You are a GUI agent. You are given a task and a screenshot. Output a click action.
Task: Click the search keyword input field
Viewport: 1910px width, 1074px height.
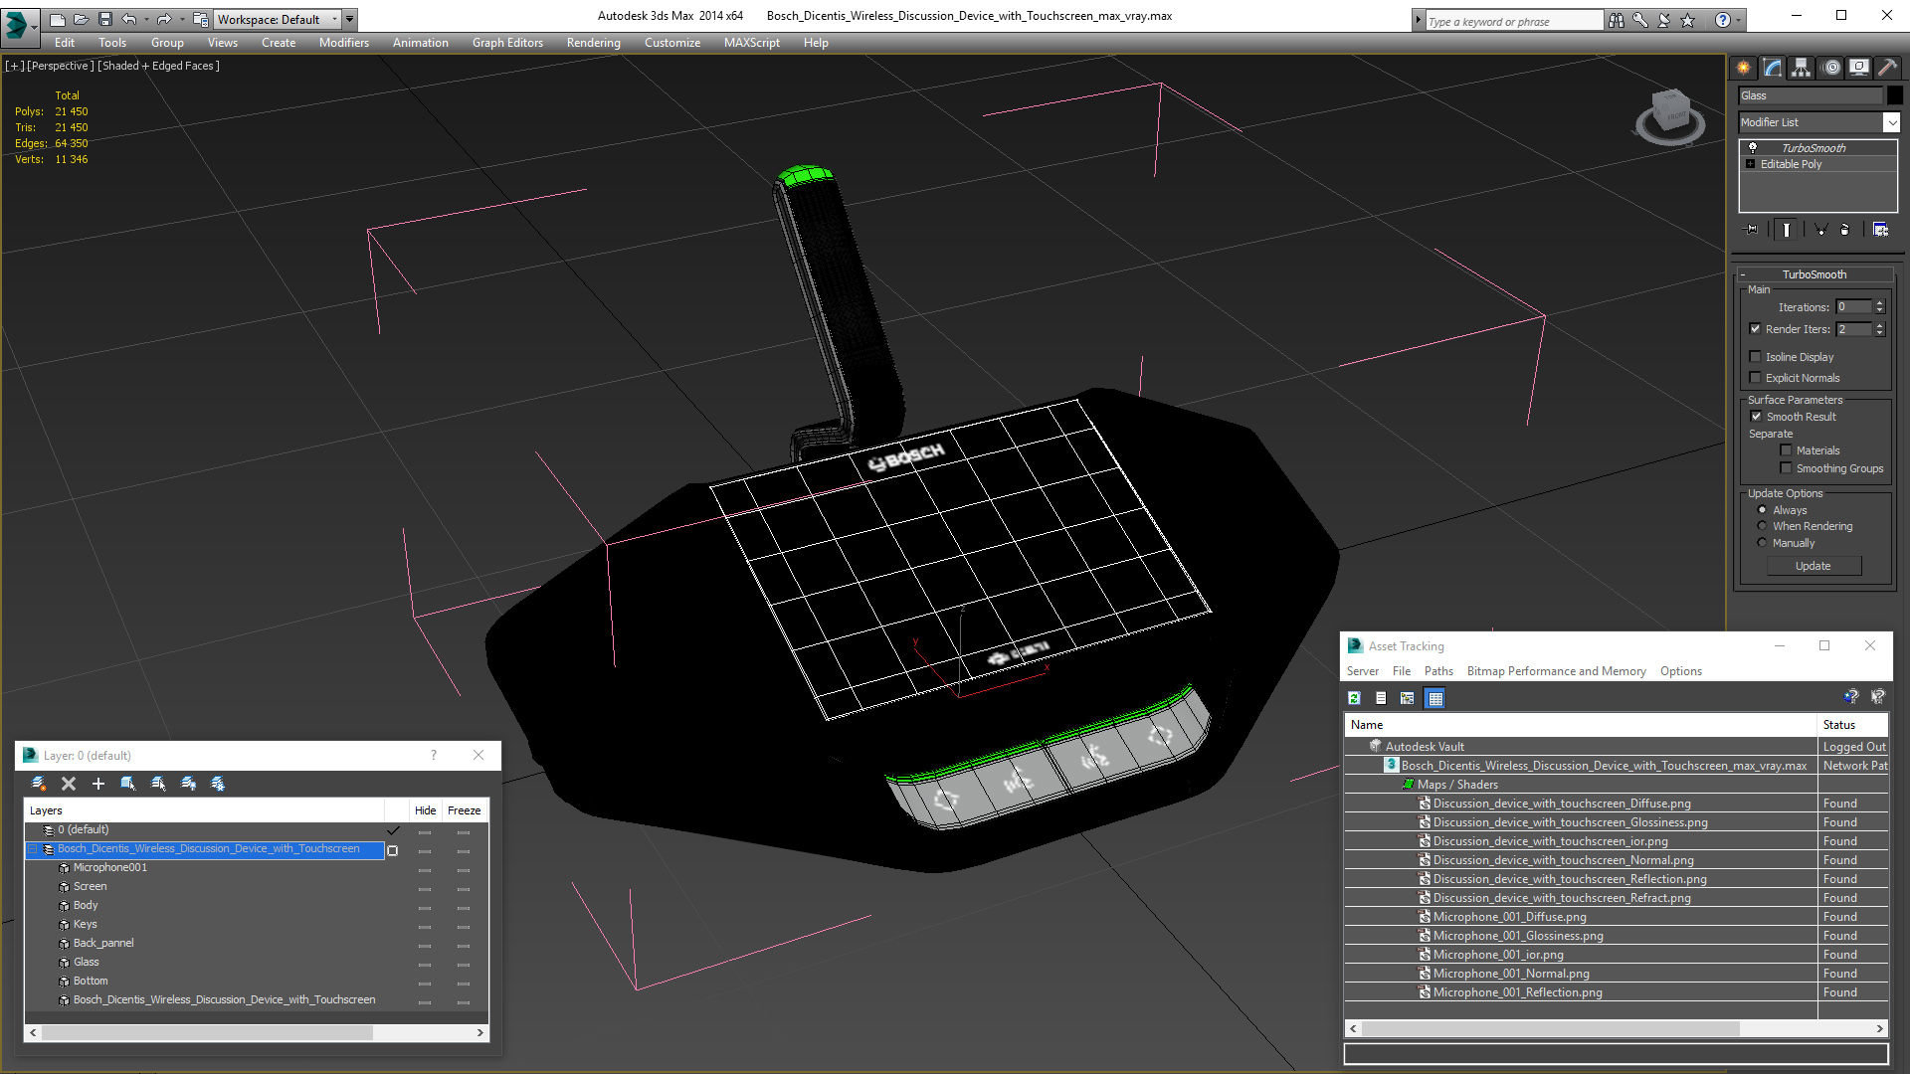[x=1514, y=21]
